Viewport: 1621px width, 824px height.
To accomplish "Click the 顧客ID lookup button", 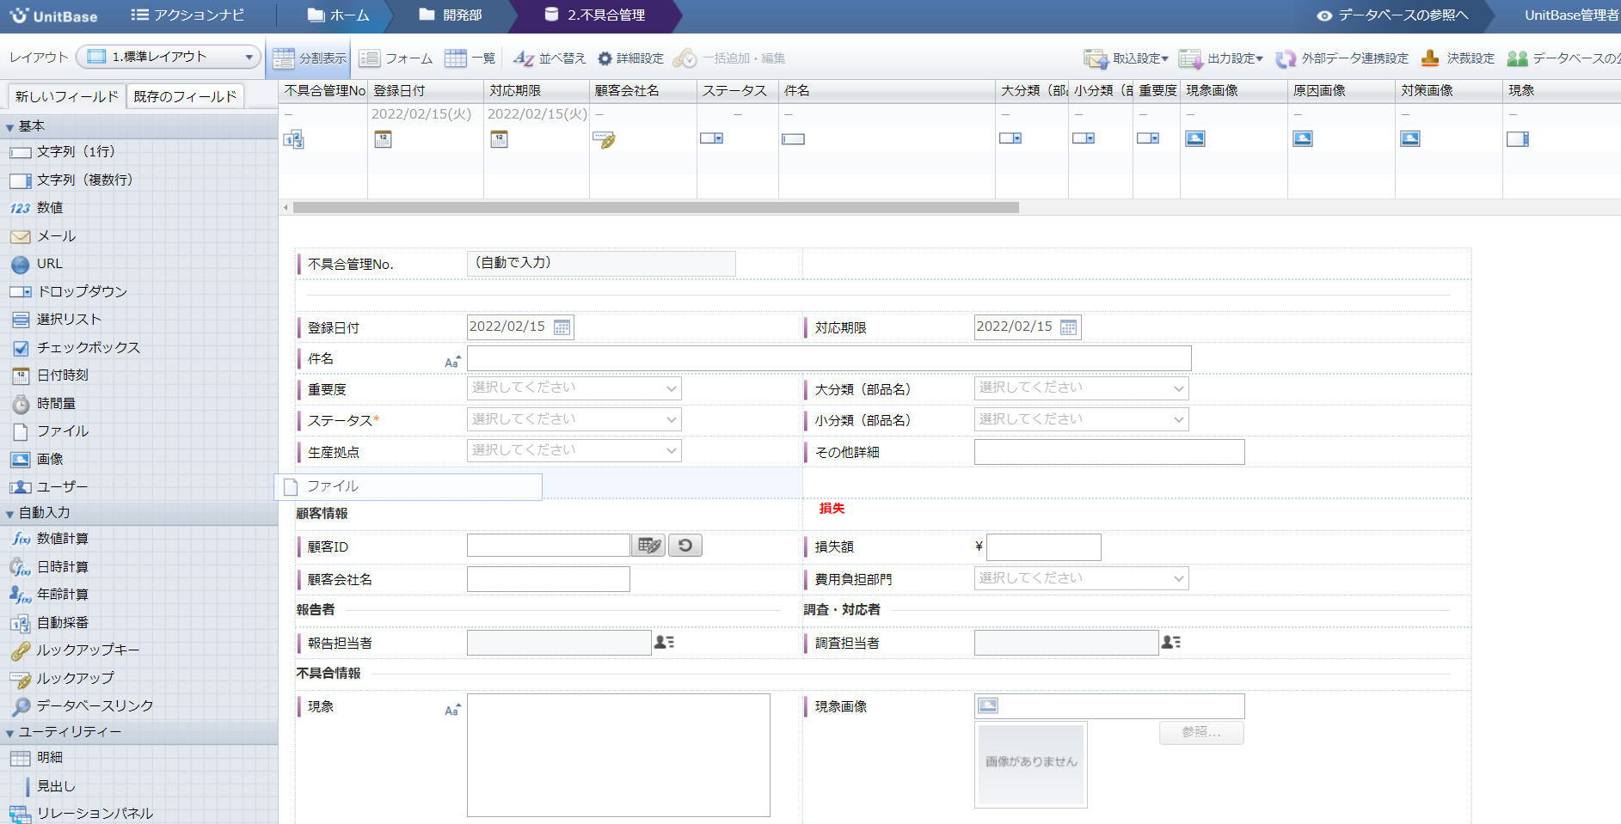I will click(649, 546).
